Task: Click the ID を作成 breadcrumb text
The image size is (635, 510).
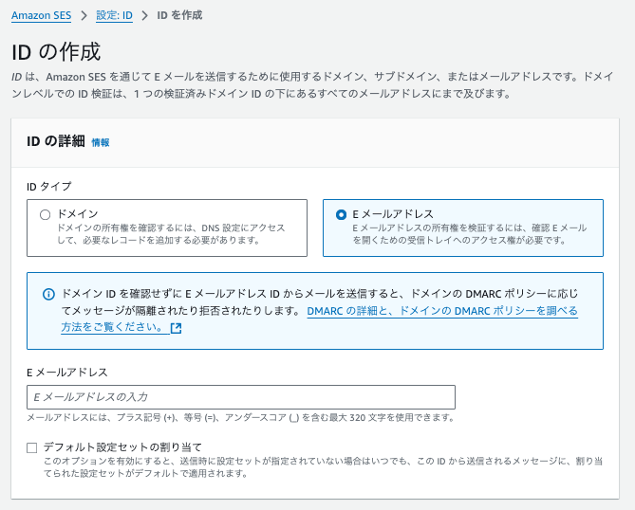Action: click(179, 15)
